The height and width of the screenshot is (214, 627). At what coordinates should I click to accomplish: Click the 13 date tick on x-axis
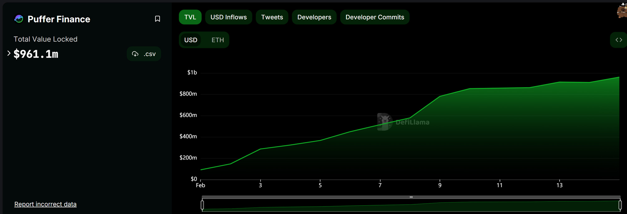[x=560, y=185]
